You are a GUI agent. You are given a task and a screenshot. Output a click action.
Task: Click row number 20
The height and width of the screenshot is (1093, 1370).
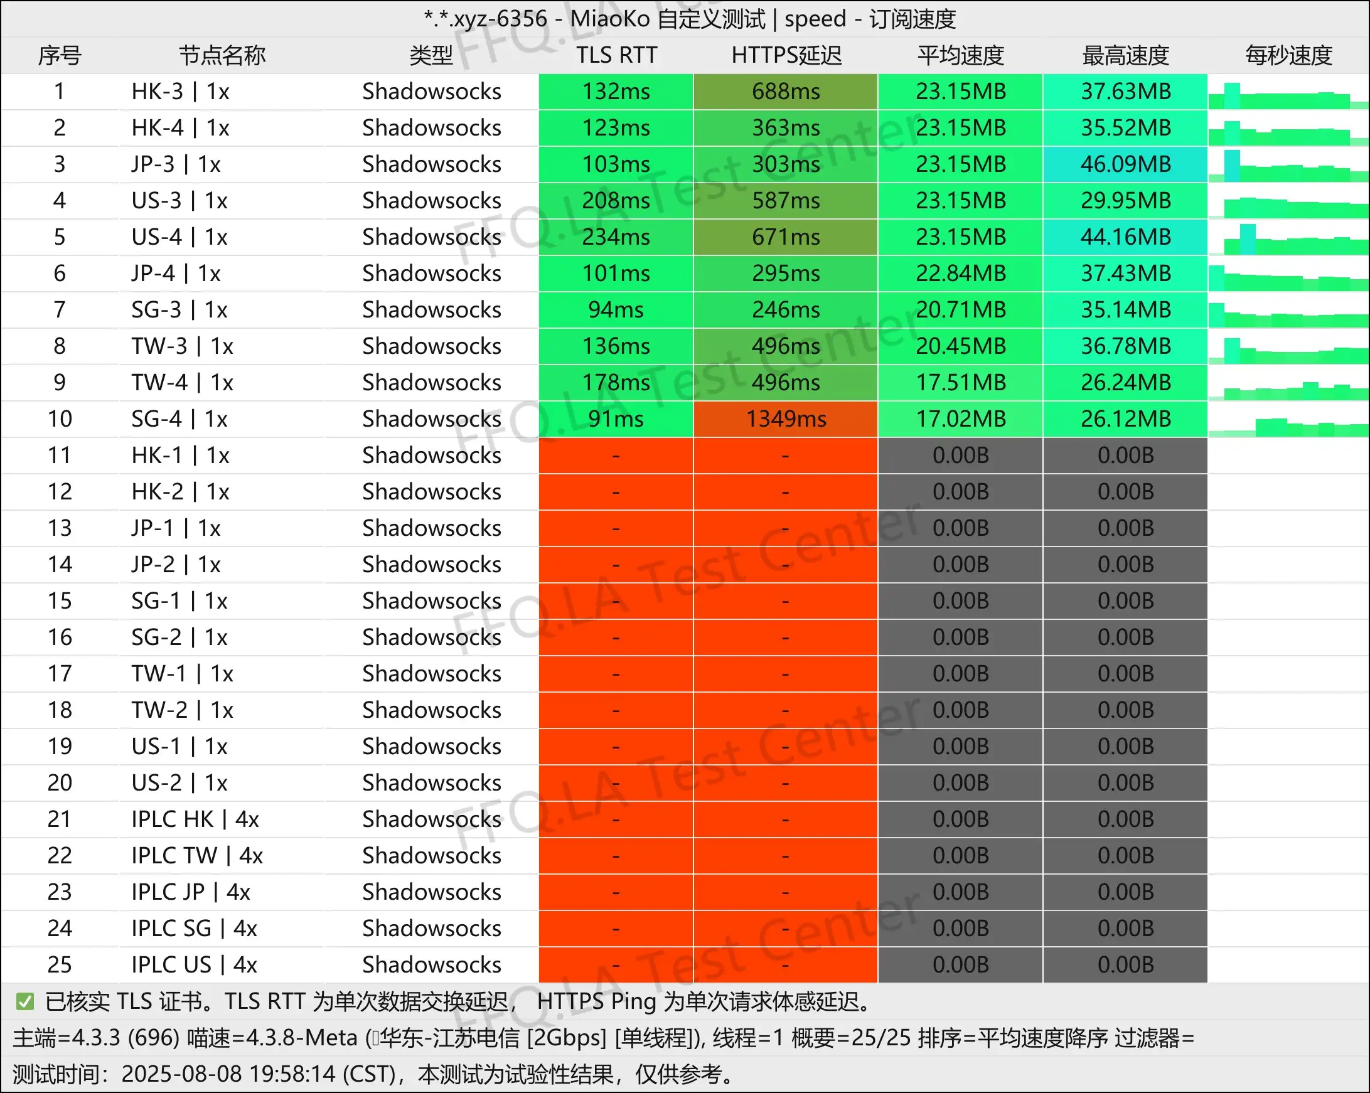[60, 784]
